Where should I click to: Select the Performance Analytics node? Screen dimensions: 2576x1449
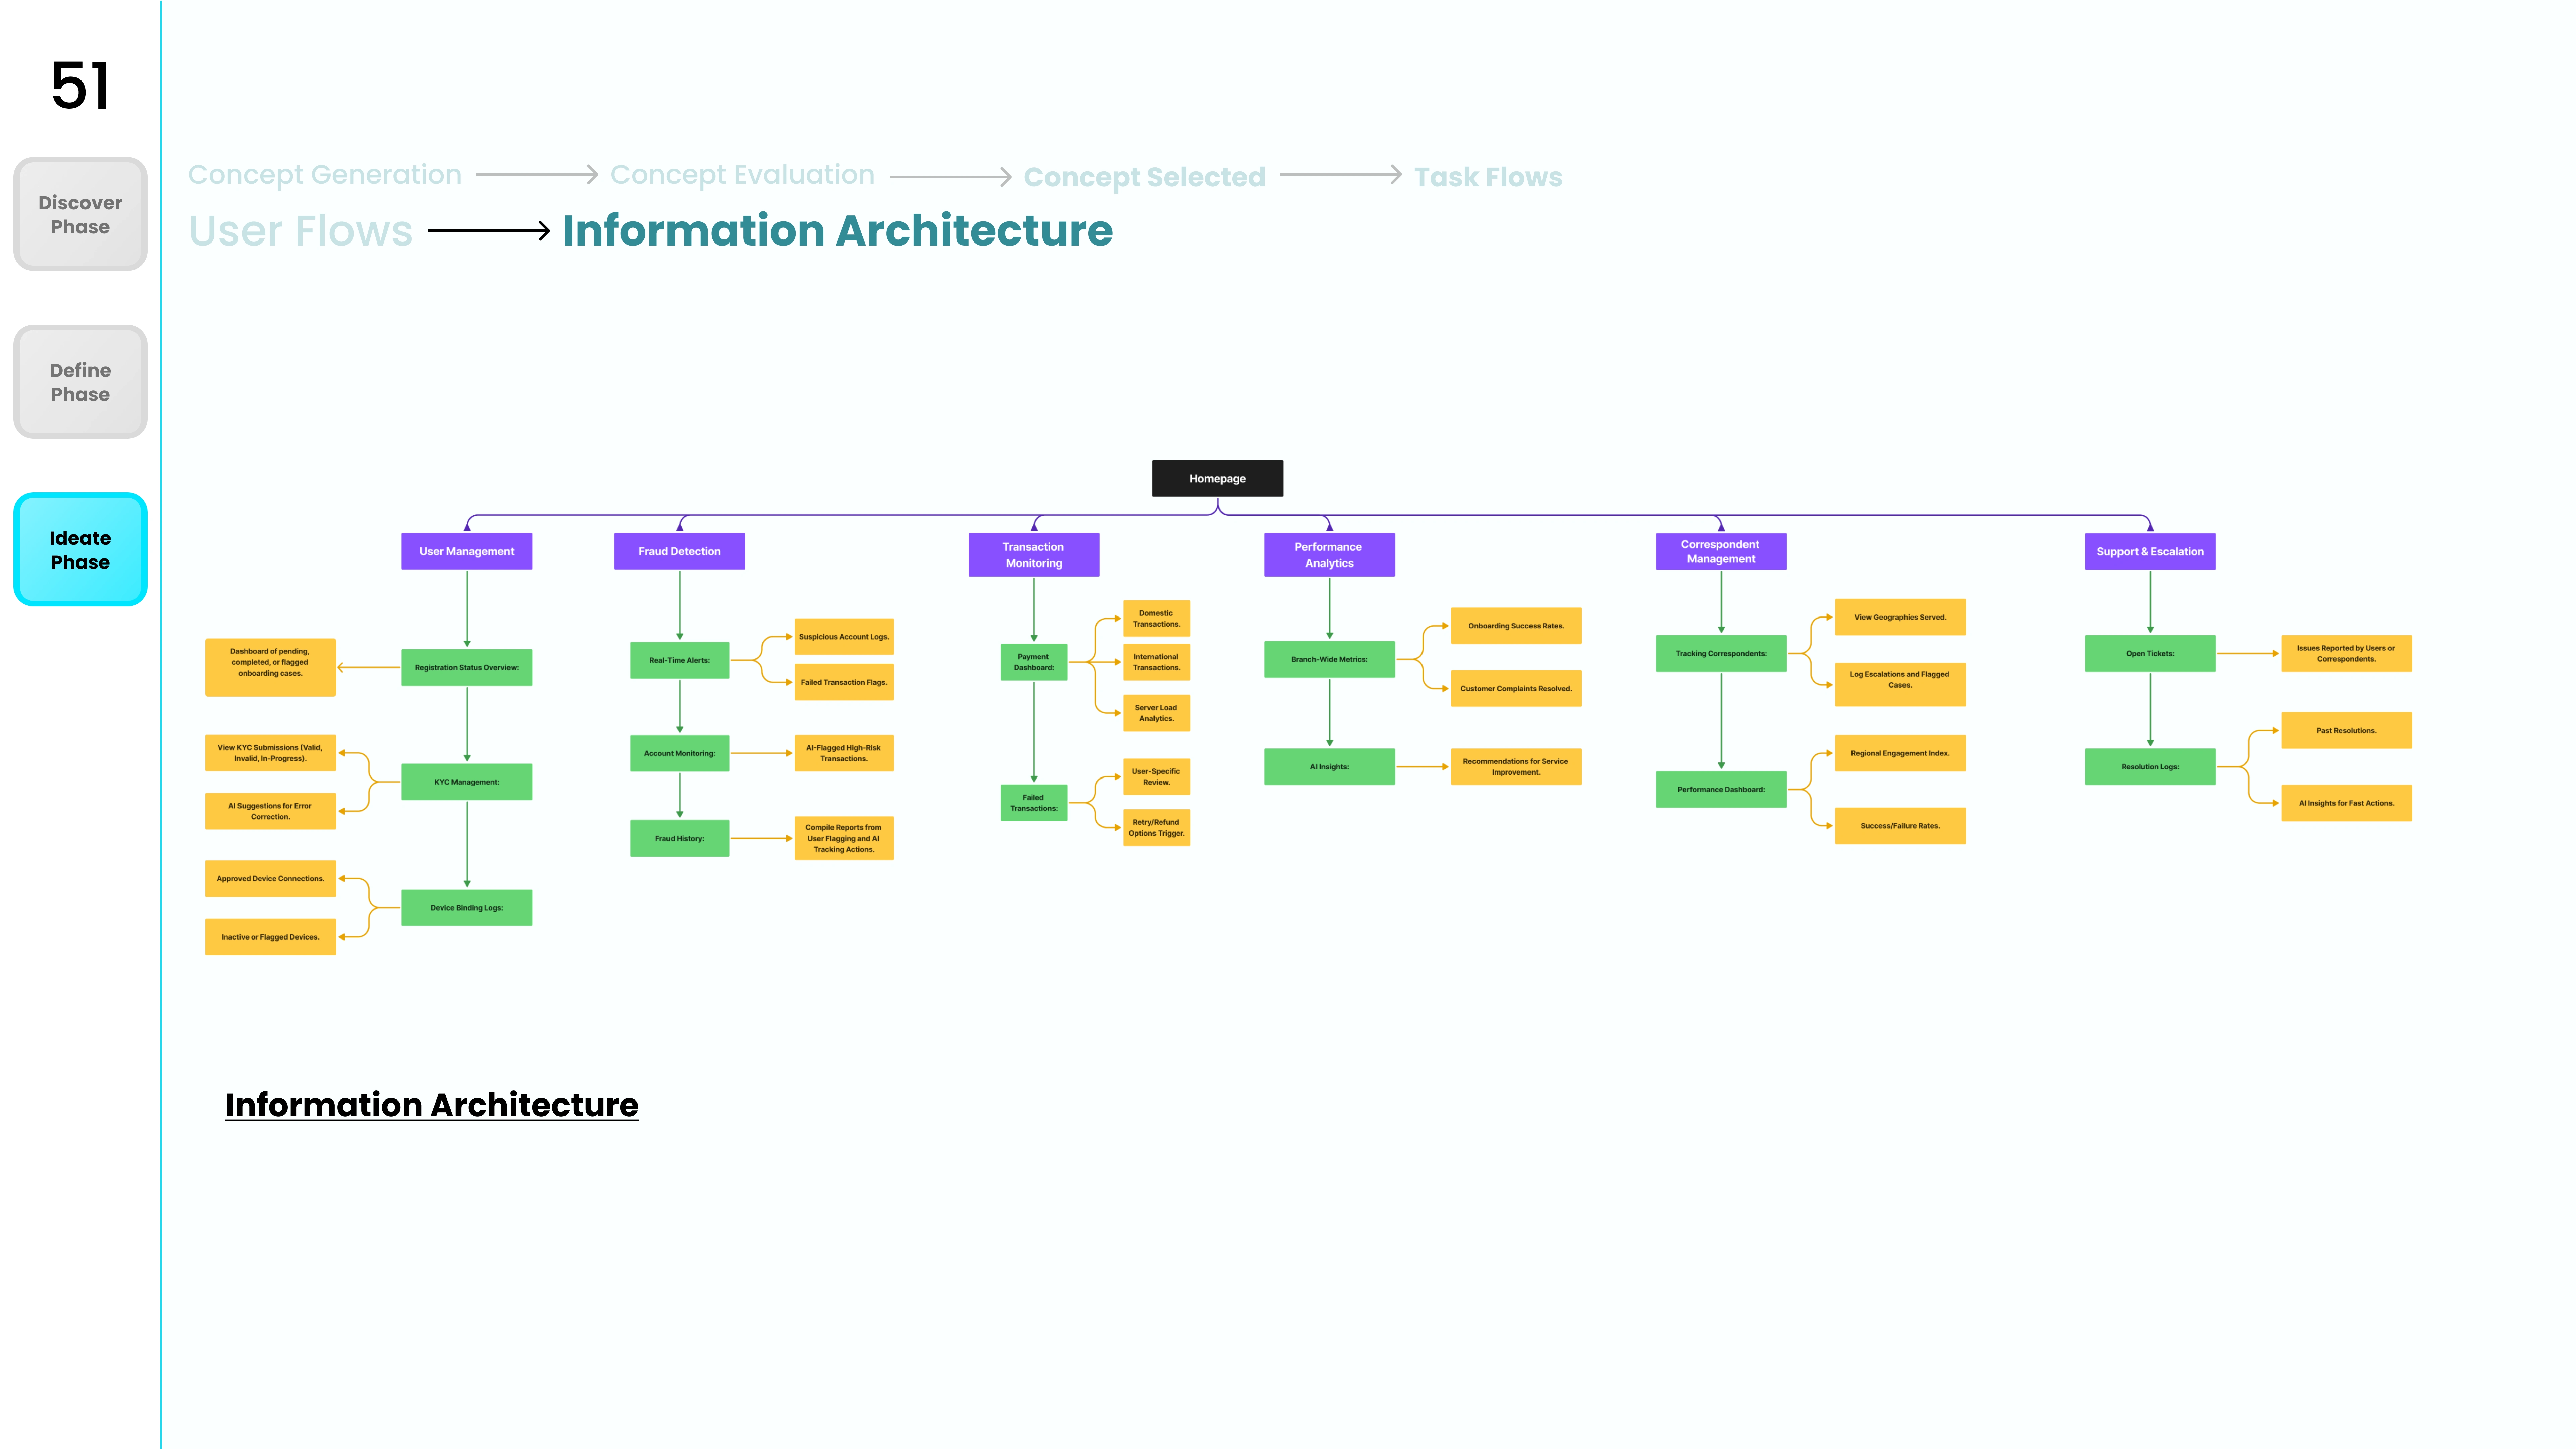tap(1329, 555)
